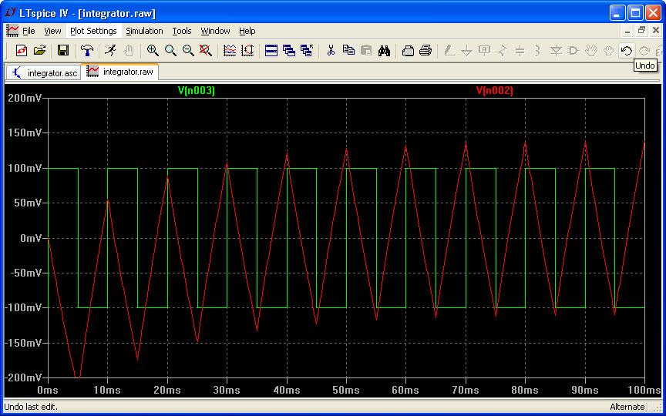Select the ground symbol icon

(467, 51)
